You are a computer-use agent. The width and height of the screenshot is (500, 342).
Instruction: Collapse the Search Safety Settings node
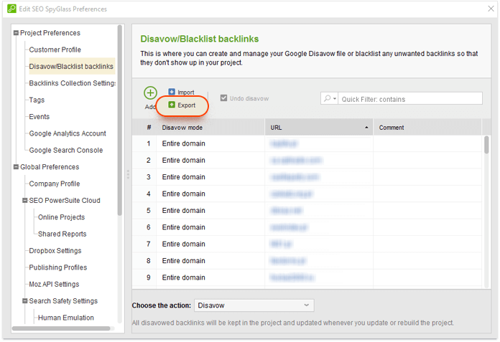[25, 301]
